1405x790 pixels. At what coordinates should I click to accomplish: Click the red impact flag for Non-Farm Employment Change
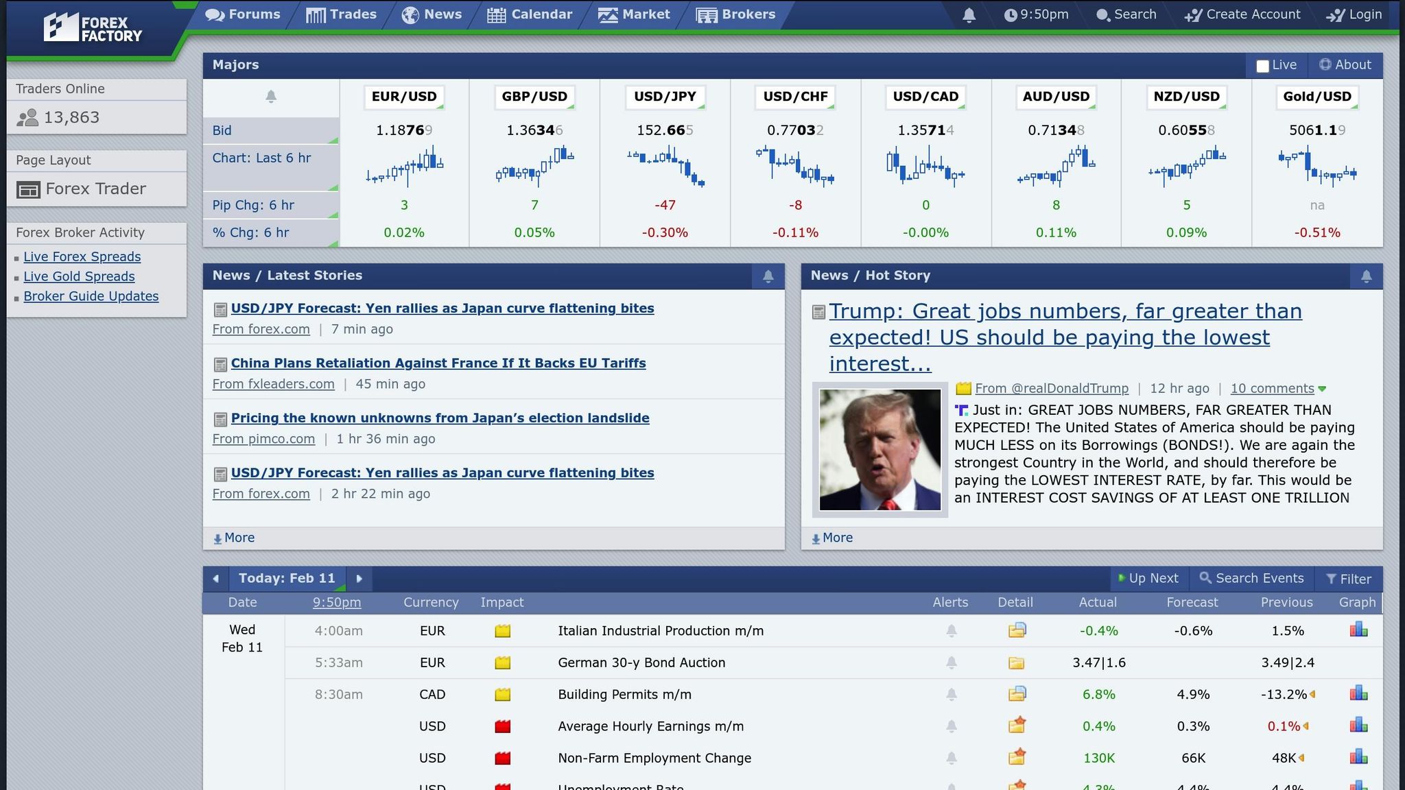pyautogui.click(x=503, y=758)
